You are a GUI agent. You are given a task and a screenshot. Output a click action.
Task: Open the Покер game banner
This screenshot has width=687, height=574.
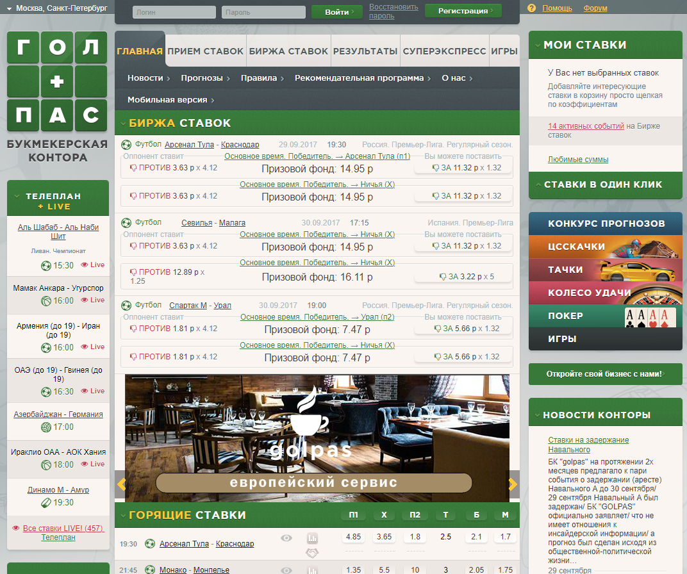point(605,316)
